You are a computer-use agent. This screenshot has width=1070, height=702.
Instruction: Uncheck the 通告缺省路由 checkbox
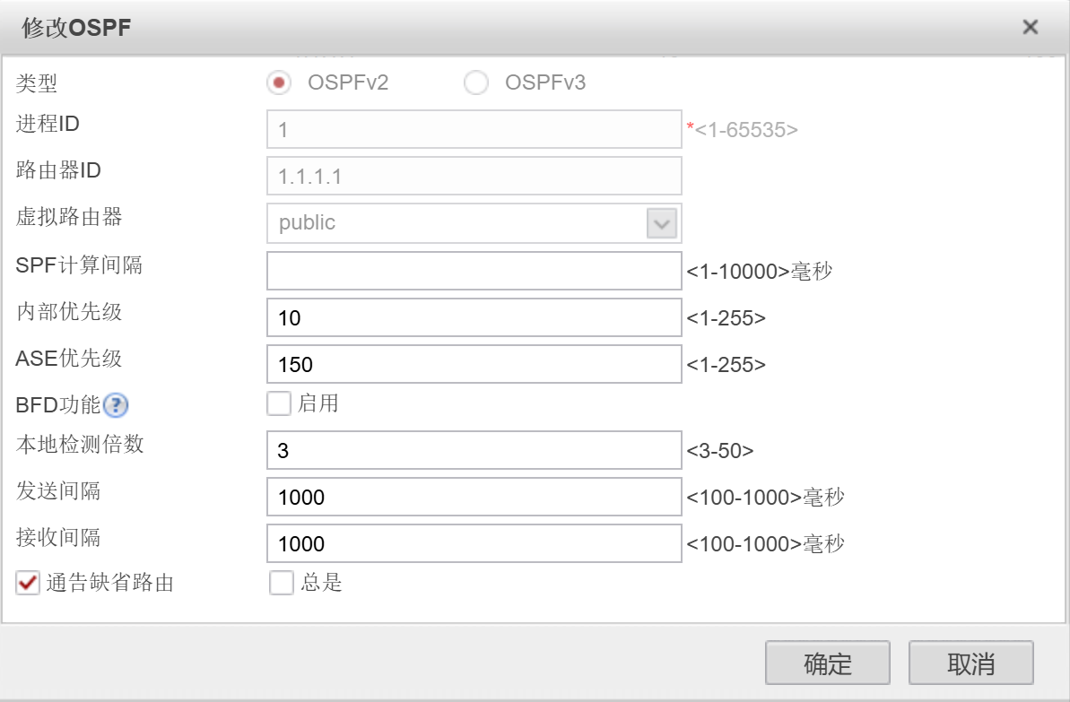point(29,584)
